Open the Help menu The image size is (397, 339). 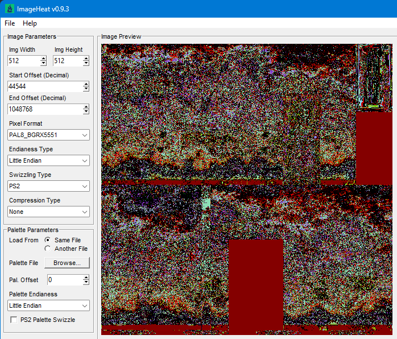coord(30,23)
